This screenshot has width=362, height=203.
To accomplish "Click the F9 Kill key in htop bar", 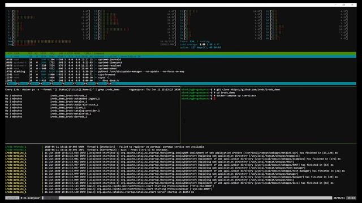I will click(101, 83).
